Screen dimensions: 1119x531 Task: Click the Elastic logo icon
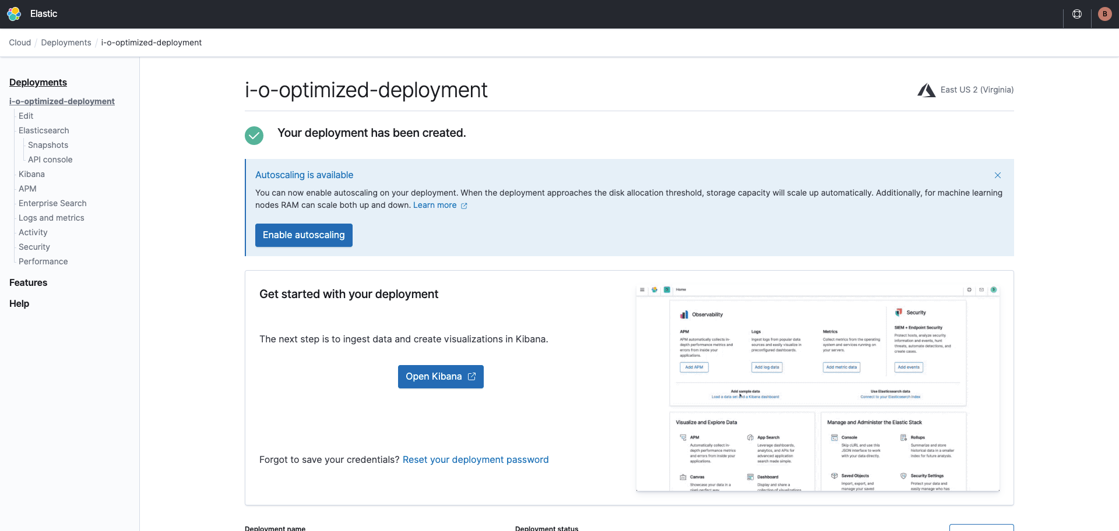(14, 14)
